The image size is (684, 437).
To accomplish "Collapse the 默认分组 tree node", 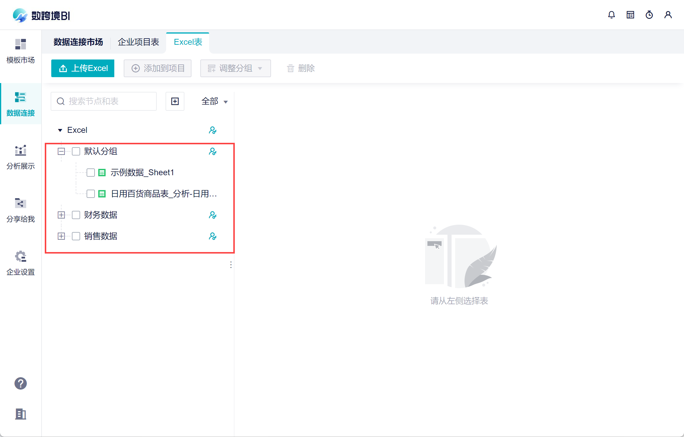I will click(61, 151).
